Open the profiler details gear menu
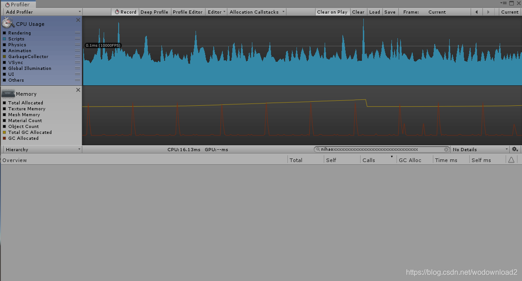 pyautogui.click(x=515, y=149)
